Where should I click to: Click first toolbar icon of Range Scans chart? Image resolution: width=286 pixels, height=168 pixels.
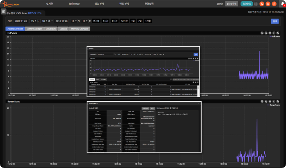tap(262, 102)
